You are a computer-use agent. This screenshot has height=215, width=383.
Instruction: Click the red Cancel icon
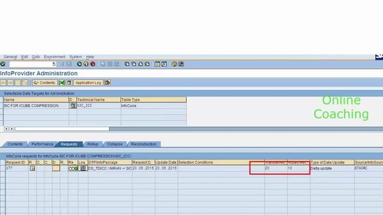tap(93, 64)
